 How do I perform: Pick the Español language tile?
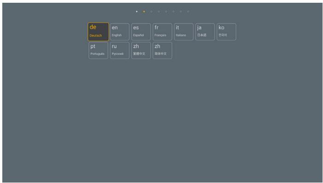(x=141, y=32)
